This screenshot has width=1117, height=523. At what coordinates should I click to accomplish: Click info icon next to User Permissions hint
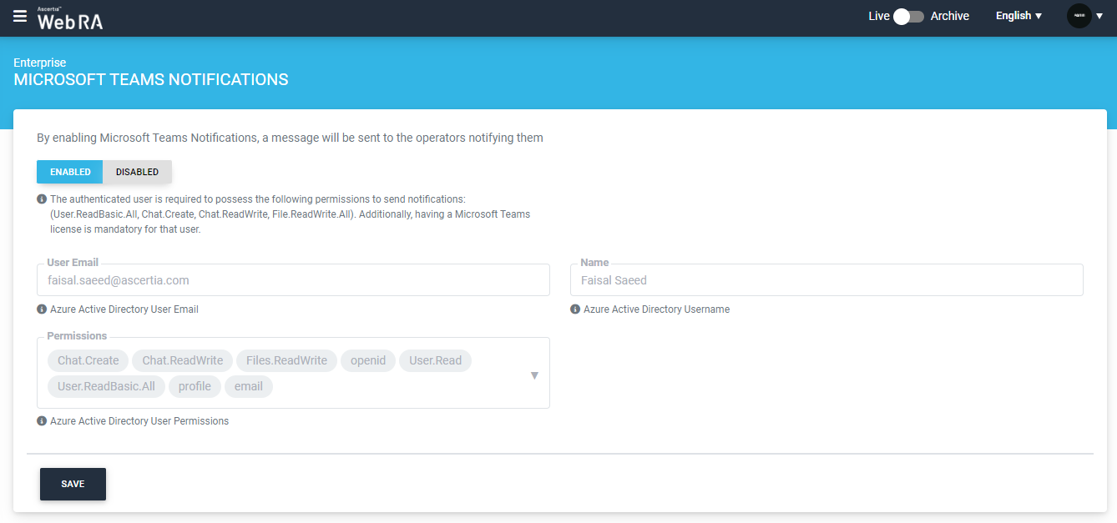[x=42, y=421]
